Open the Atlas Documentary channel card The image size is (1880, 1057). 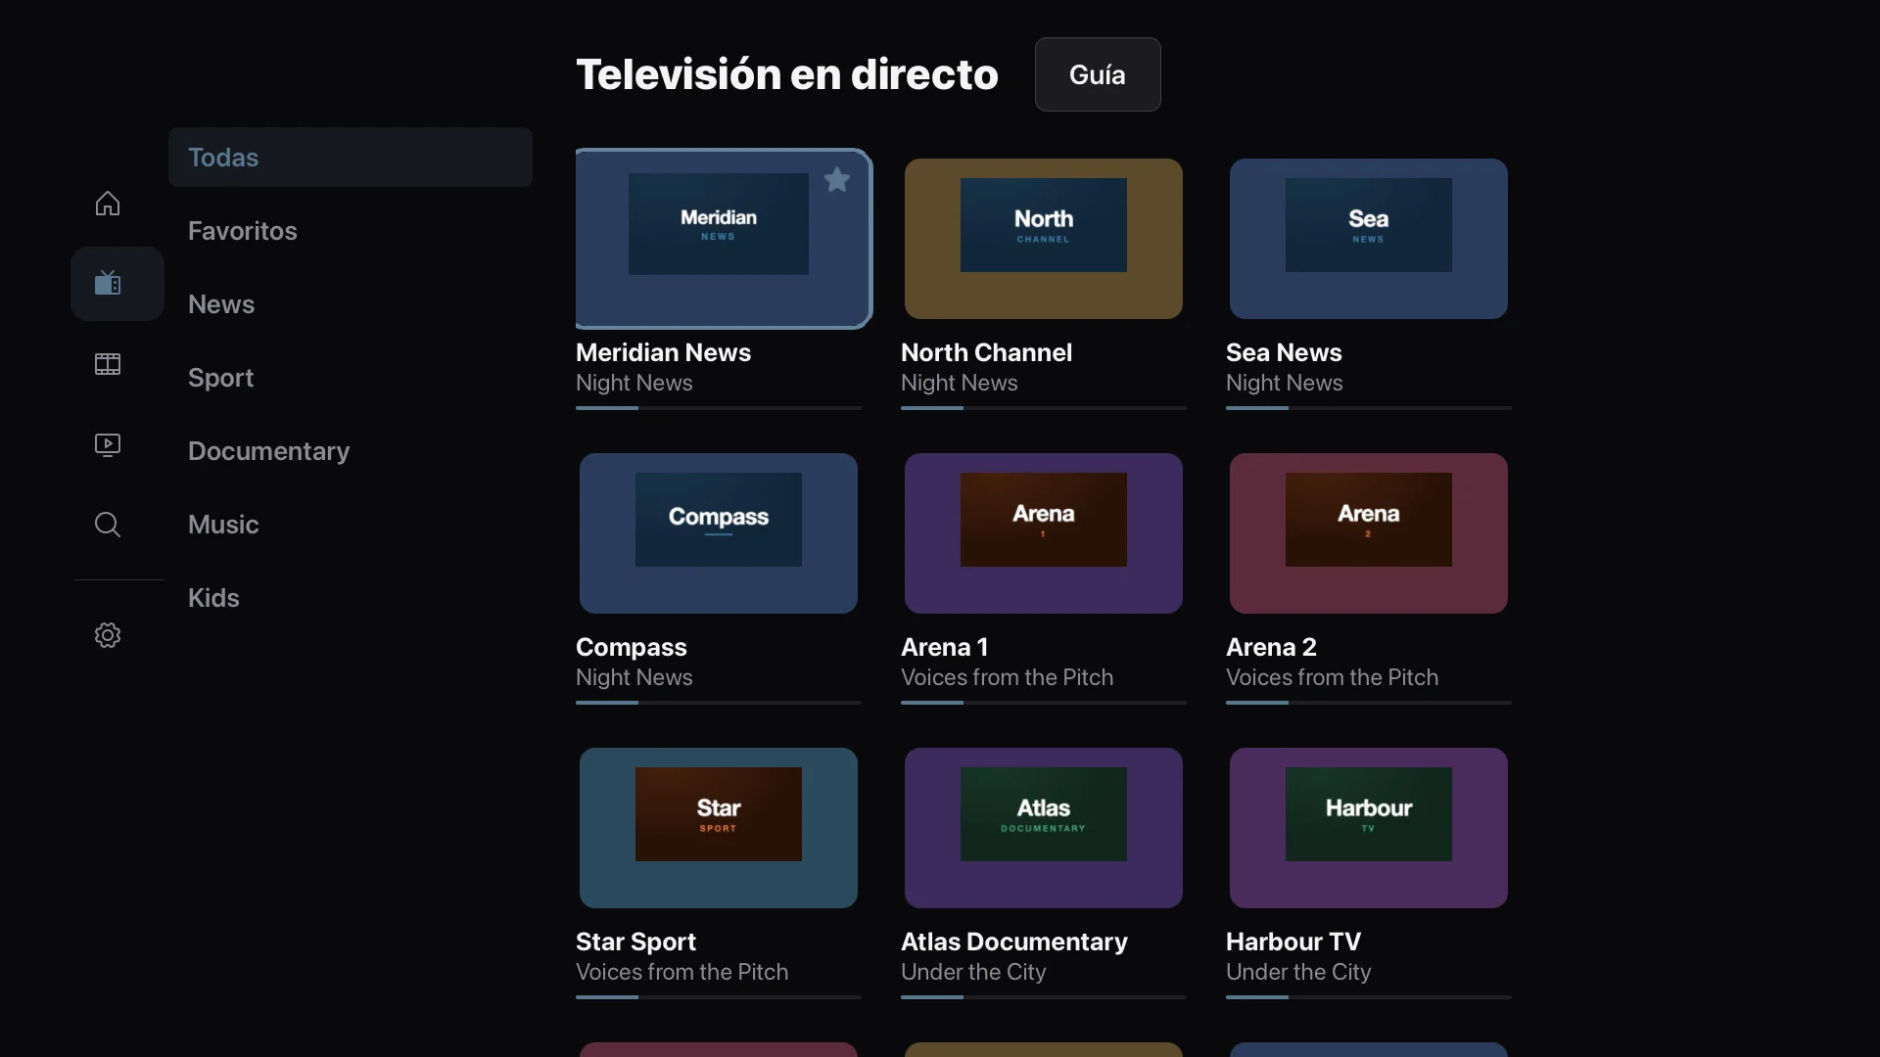[x=1044, y=828]
